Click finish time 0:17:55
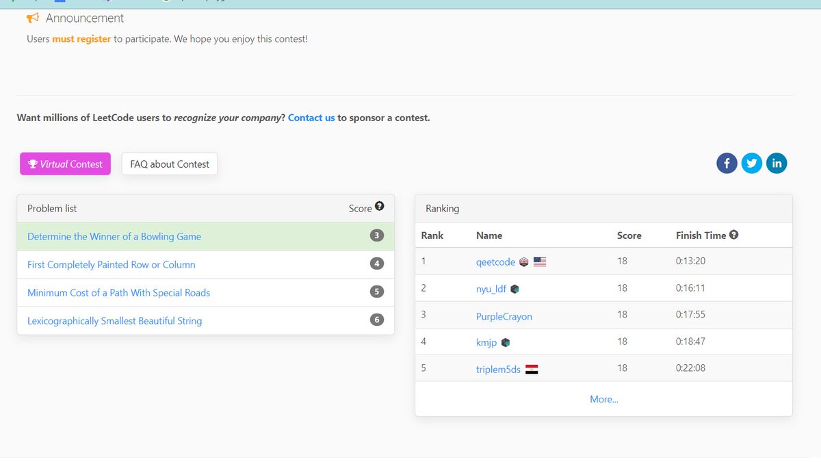 click(x=690, y=315)
